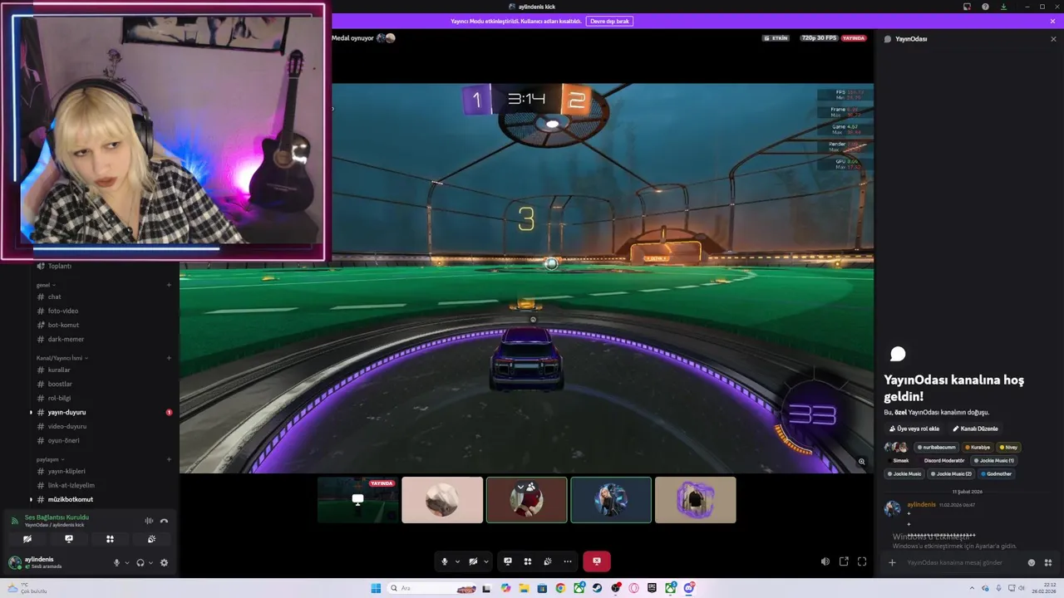Image resolution: width=1064 pixels, height=598 pixels.
Task: Click the red leave call button
Action: pos(597,561)
